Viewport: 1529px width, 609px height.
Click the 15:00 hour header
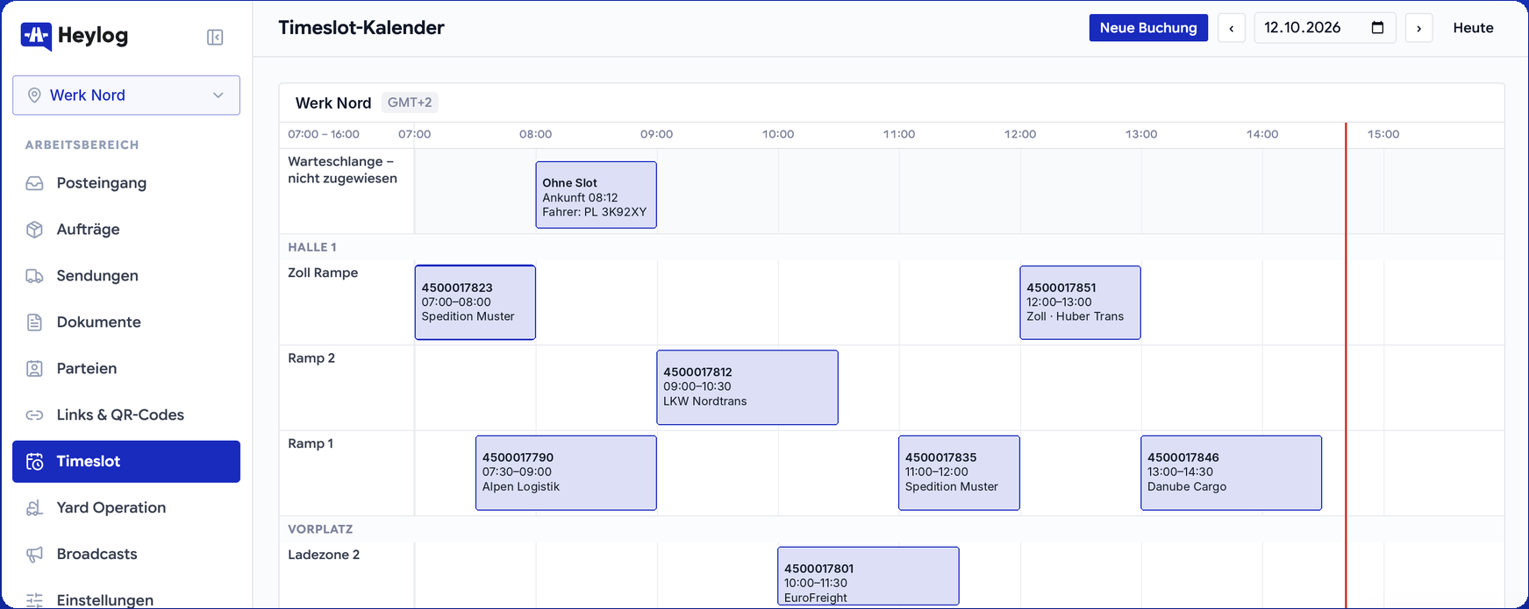coord(1383,134)
